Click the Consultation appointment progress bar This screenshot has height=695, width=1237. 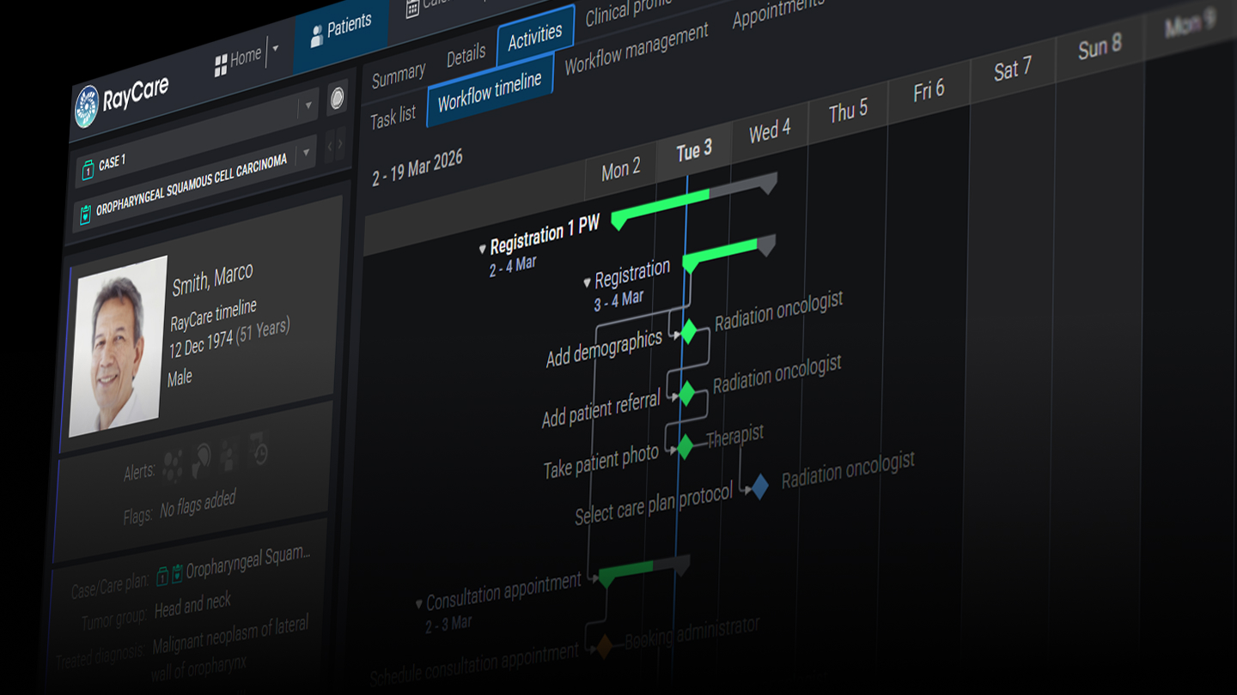tap(644, 570)
